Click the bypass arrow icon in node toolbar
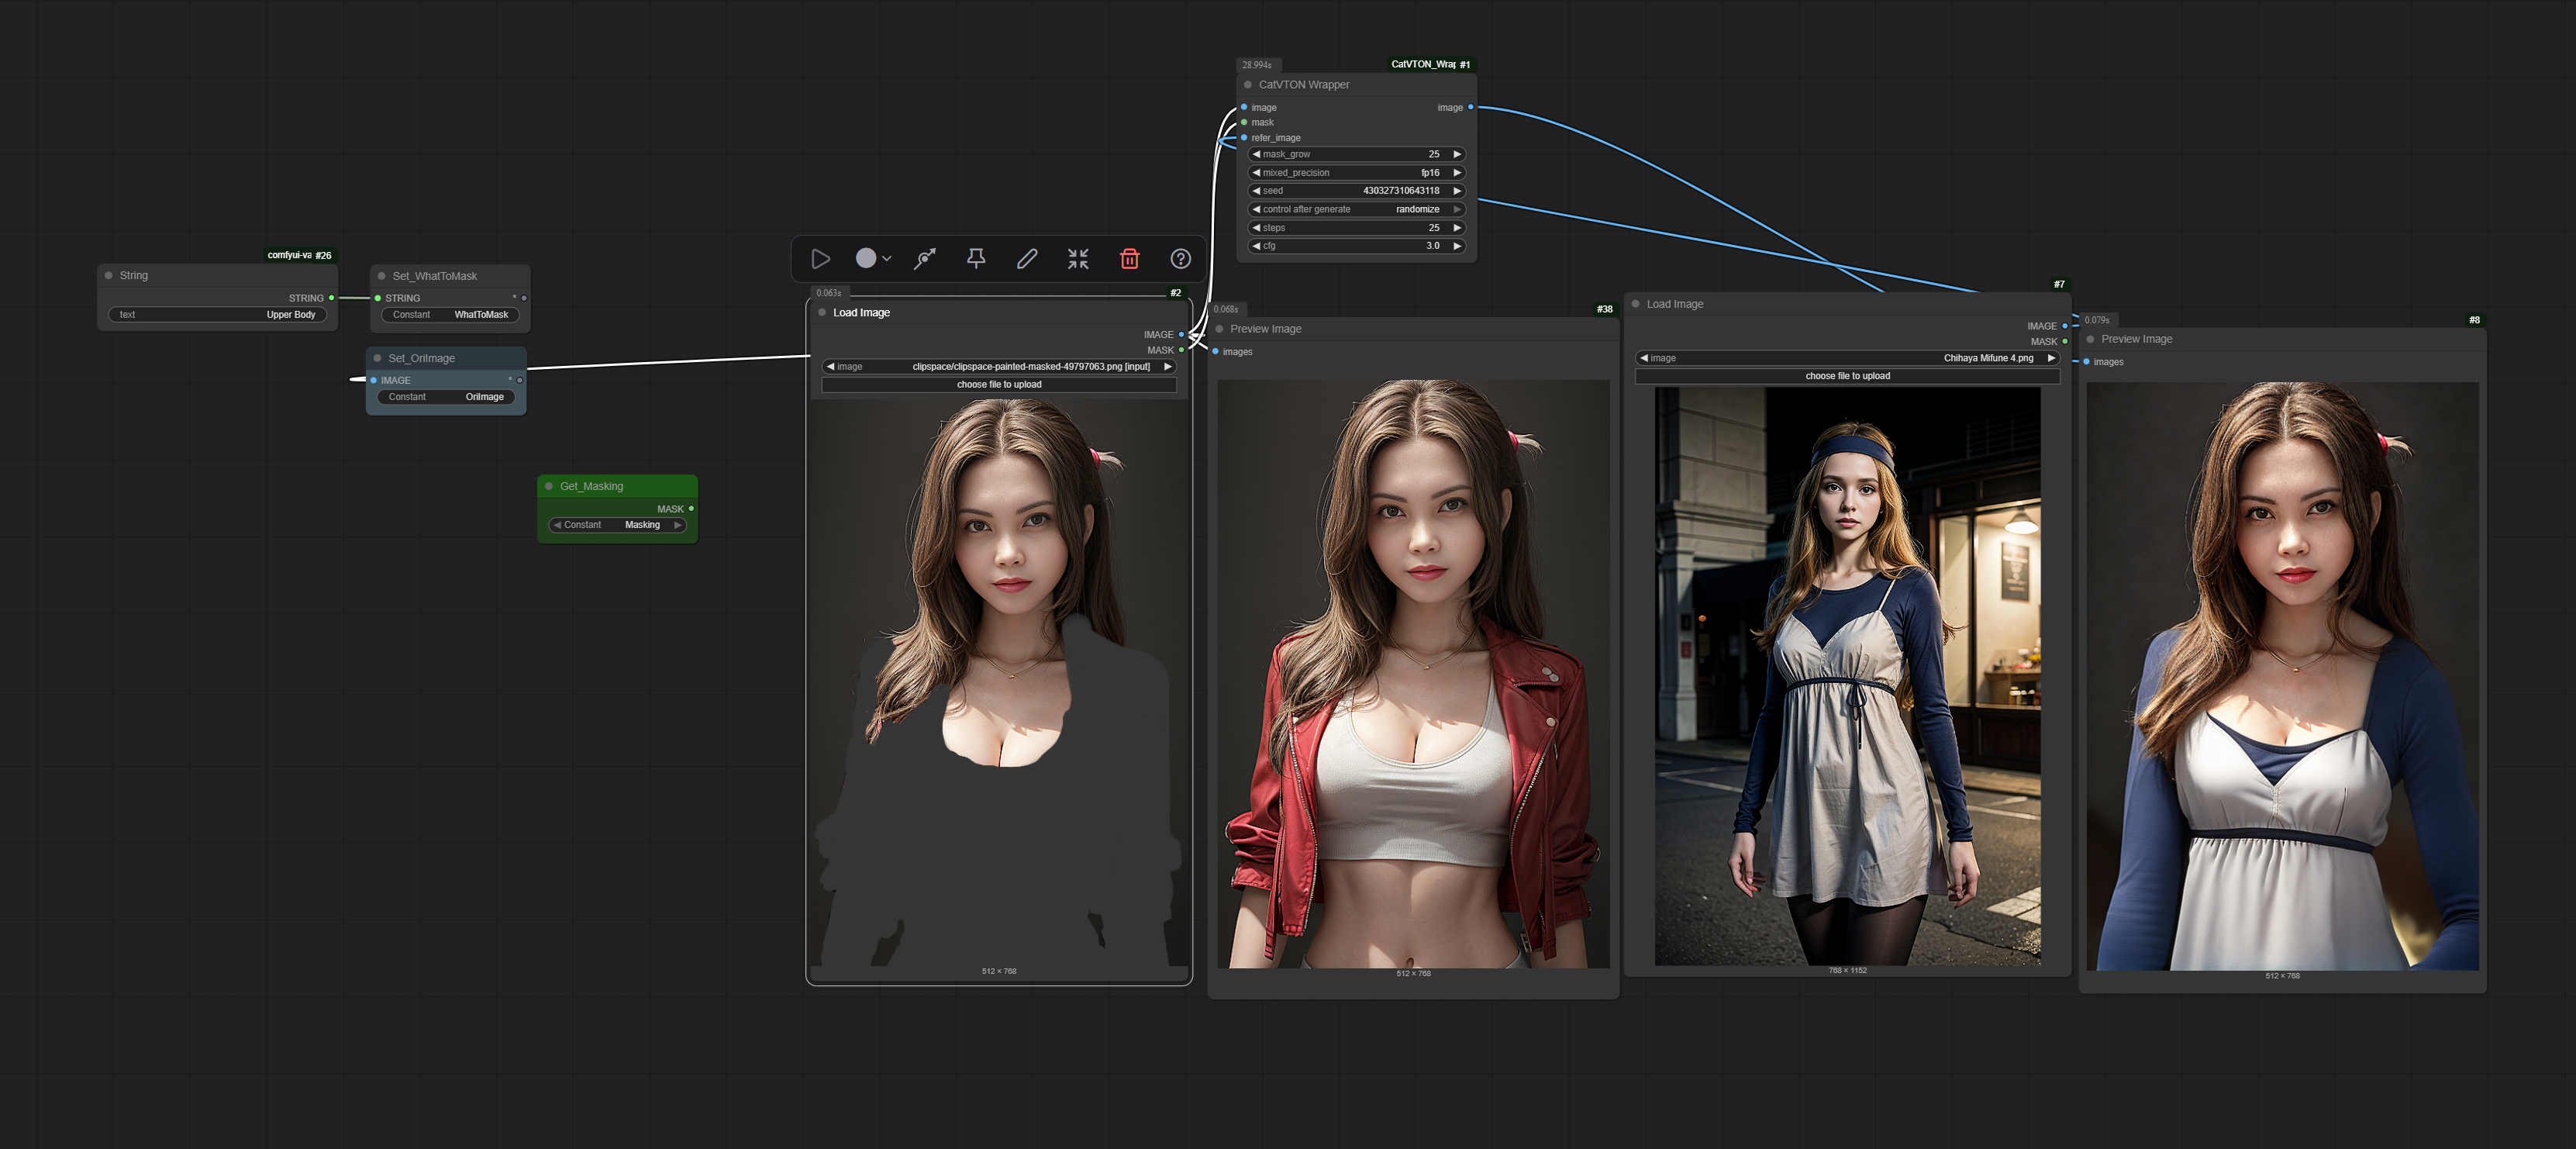 [x=925, y=259]
